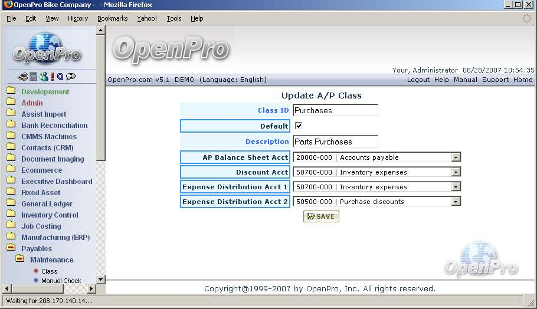The image size is (537, 309).
Task: Click the messenger people icon
Action: pyautogui.click(x=43, y=77)
